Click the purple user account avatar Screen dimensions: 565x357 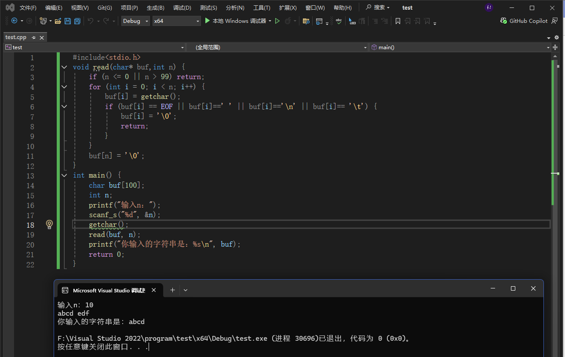489,7
